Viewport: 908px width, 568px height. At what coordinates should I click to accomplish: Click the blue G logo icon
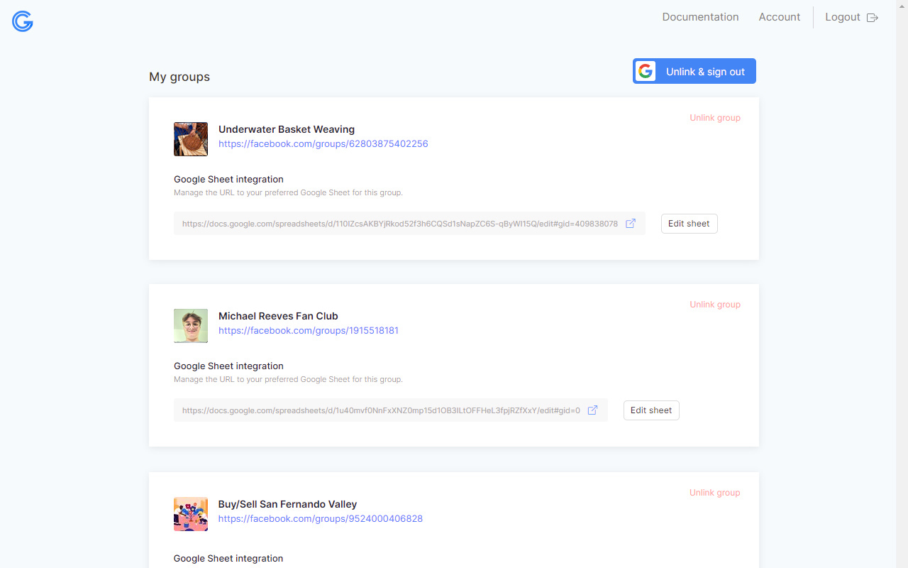click(23, 21)
